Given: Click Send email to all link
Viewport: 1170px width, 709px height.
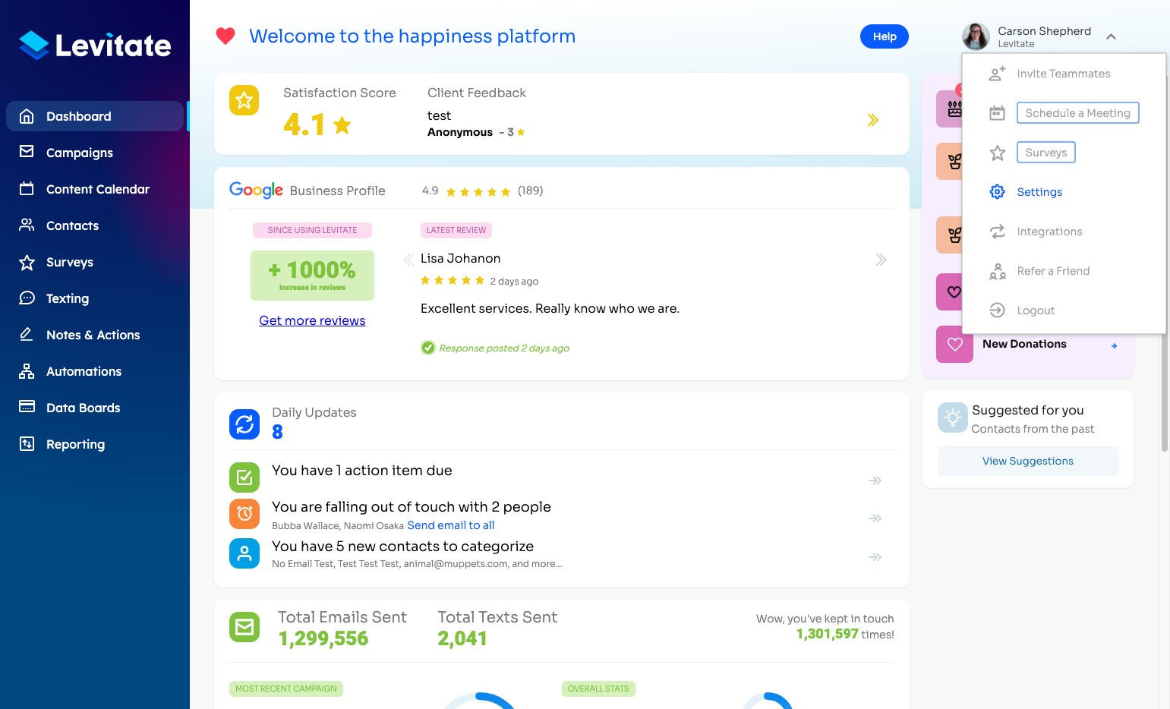Looking at the screenshot, I should click(451, 525).
